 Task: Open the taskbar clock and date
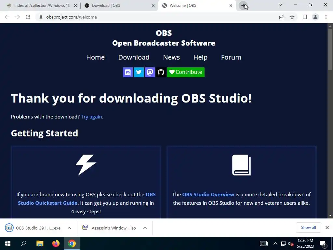click(x=305, y=243)
